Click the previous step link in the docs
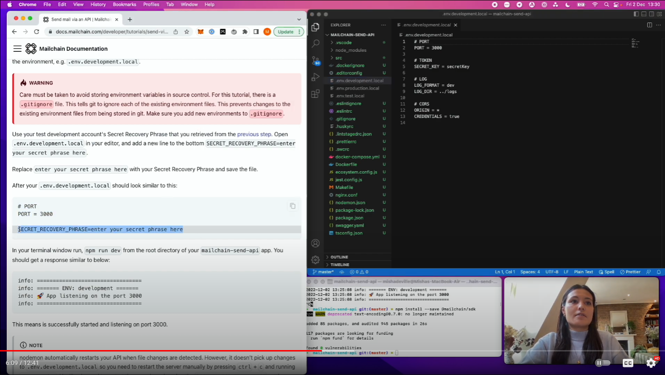Screen dimensions: 665x375 [254, 134]
